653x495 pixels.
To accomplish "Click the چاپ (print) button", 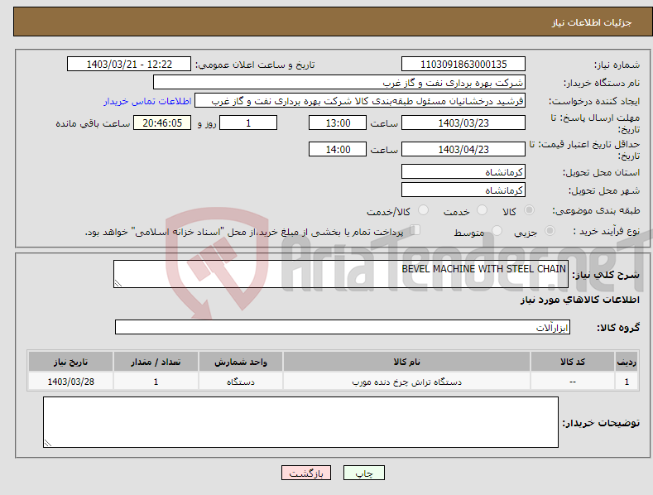I will [363, 473].
